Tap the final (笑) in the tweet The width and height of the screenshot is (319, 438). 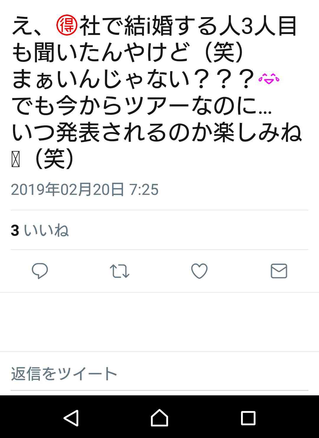coord(54,159)
